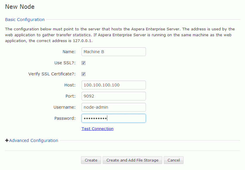Expand Advanced Configuration with the plus icon
The image size is (245, 170).
pyautogui.click(x=7, y=140)
